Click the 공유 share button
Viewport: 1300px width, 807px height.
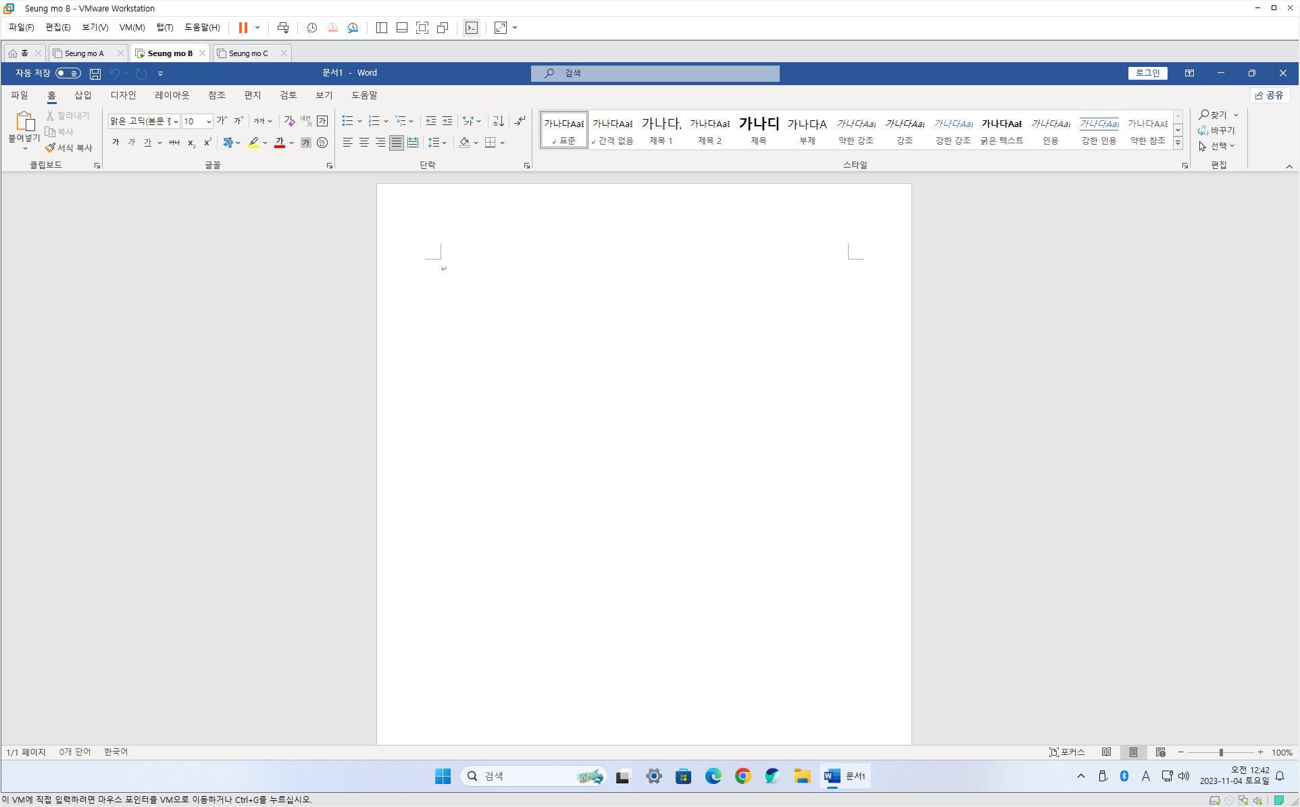point(1270,95)
